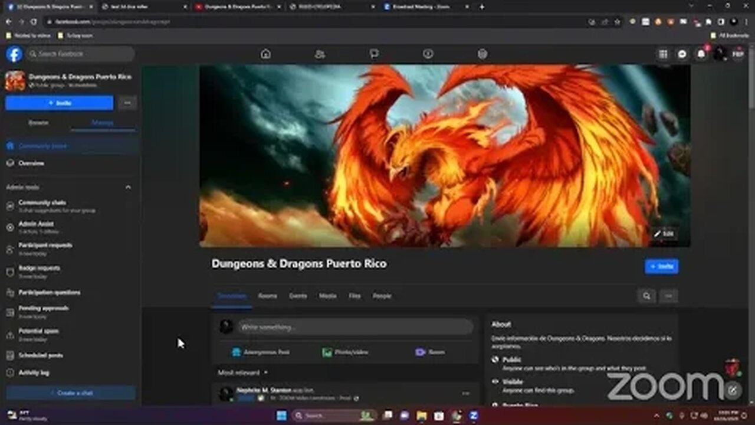Click the Admin Assist icon

click(10, 227)
